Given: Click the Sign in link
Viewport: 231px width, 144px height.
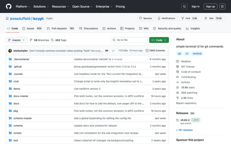Looking at the screenshot, I should click(195, 6).
